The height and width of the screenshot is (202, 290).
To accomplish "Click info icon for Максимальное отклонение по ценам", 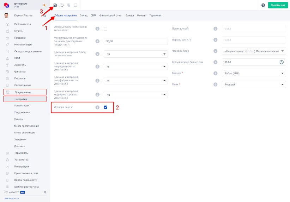I will pyautogui.click(x=97, y=41).
